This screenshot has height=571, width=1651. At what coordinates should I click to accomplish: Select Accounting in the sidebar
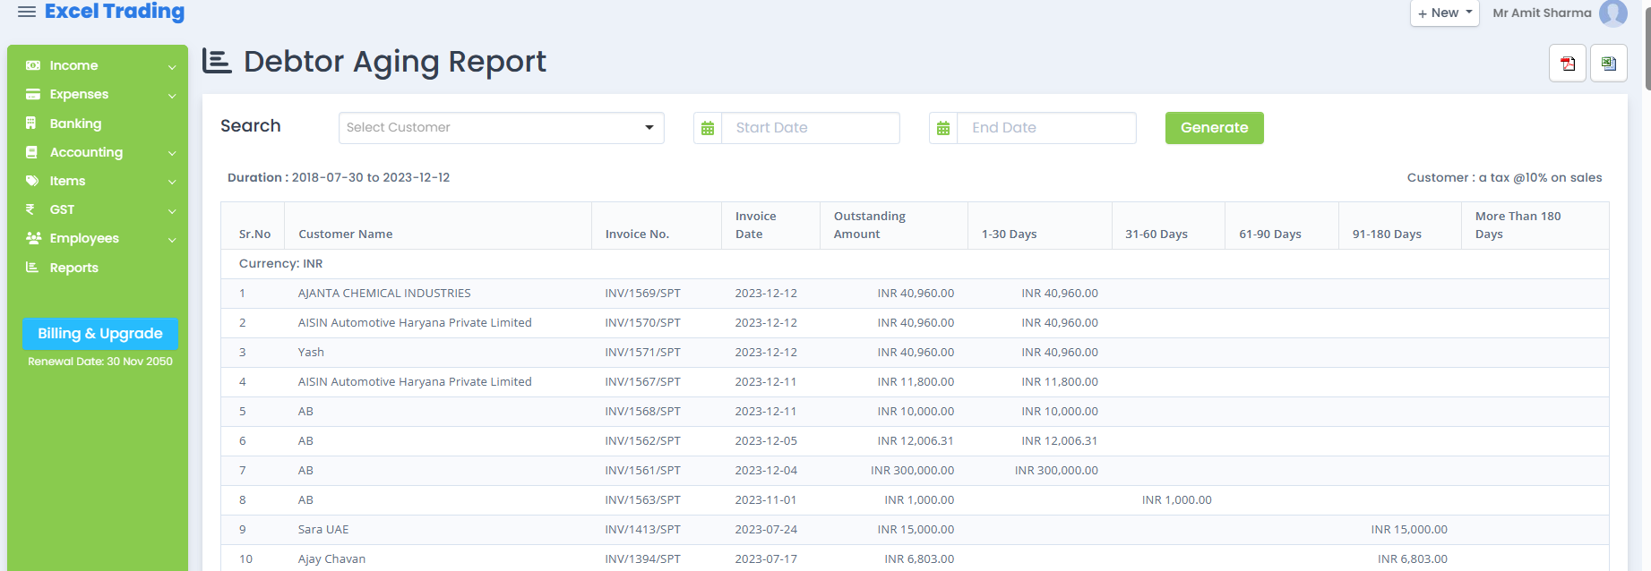[86, 152]
